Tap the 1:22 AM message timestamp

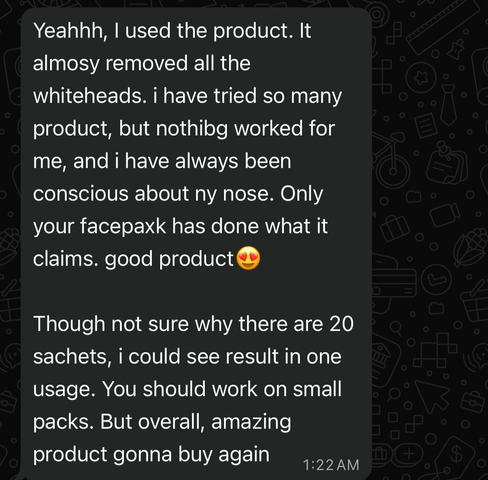coord(331,465)
